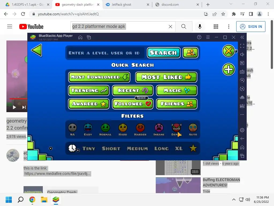The width and height of the screenshot is (274, 206).
Task: Open the user search icon button
Action: click(190, 53)
